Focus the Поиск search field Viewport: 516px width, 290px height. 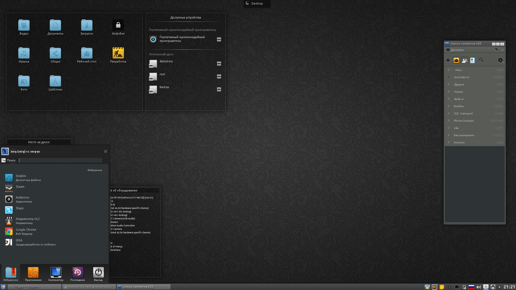click(x=60, y=160)
